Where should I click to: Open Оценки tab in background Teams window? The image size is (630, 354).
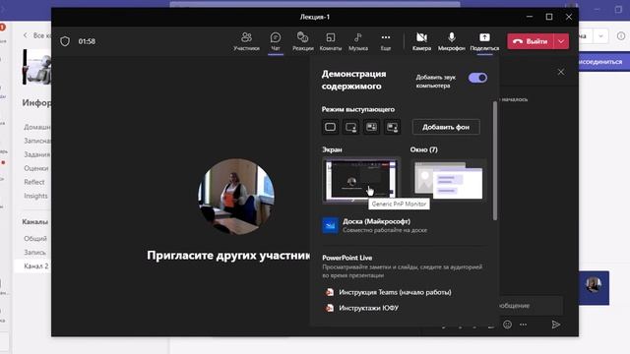coord(35,168)
